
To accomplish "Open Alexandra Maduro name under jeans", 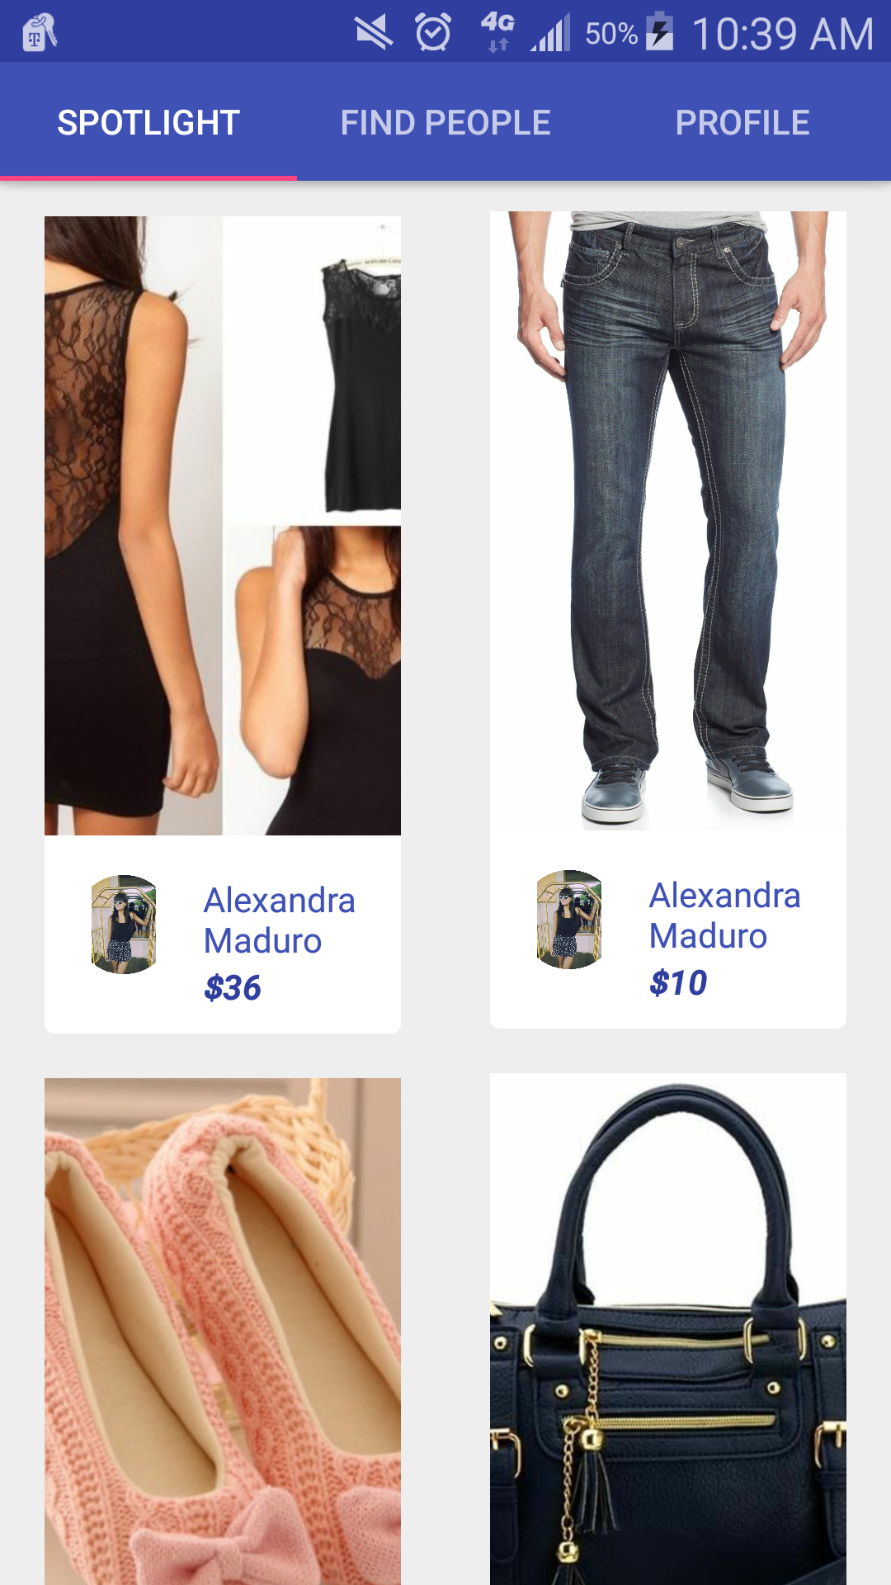I will 725,916.
